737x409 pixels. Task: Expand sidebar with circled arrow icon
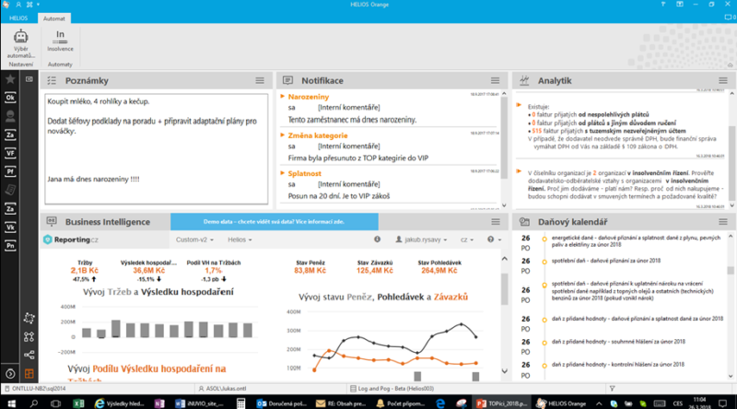10,374
